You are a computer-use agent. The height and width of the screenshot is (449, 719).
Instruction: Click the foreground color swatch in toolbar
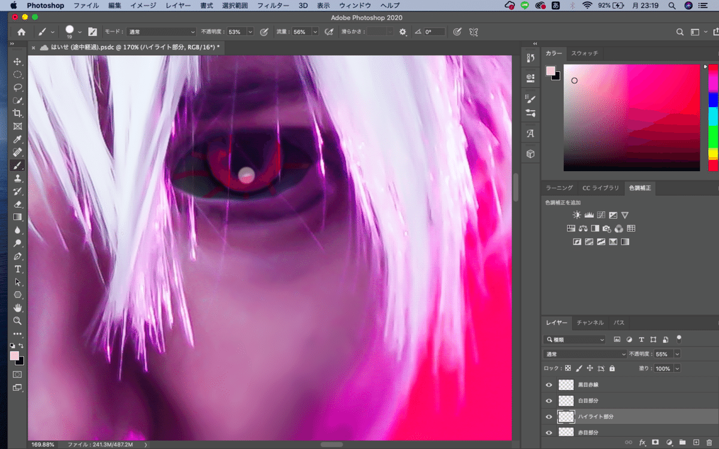(x=14, y=356)
